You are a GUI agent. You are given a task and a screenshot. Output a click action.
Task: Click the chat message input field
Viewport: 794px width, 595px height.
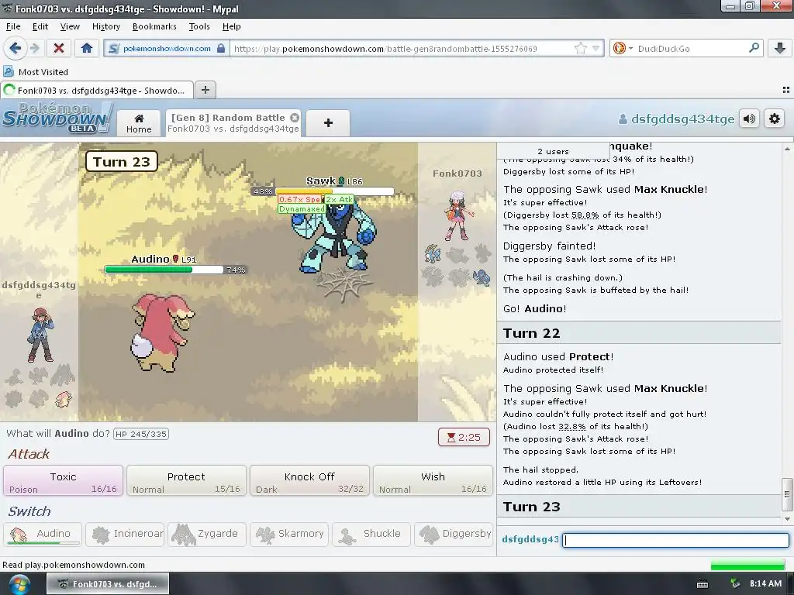point(676,540)
